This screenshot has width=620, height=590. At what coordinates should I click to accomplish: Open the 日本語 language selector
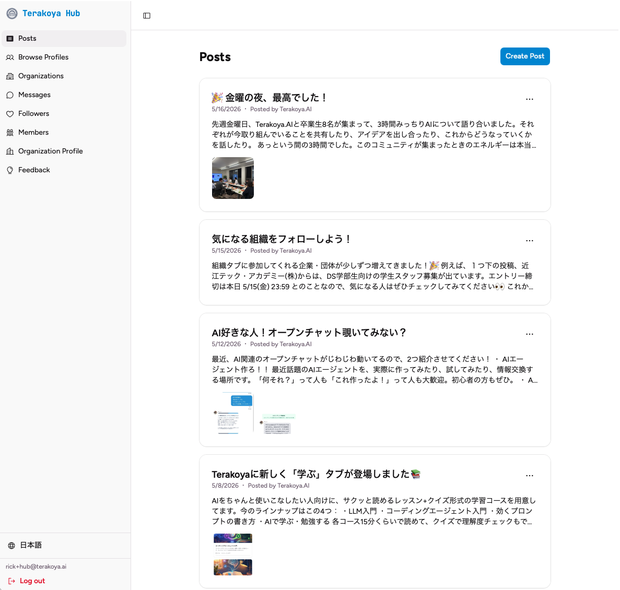31,545
